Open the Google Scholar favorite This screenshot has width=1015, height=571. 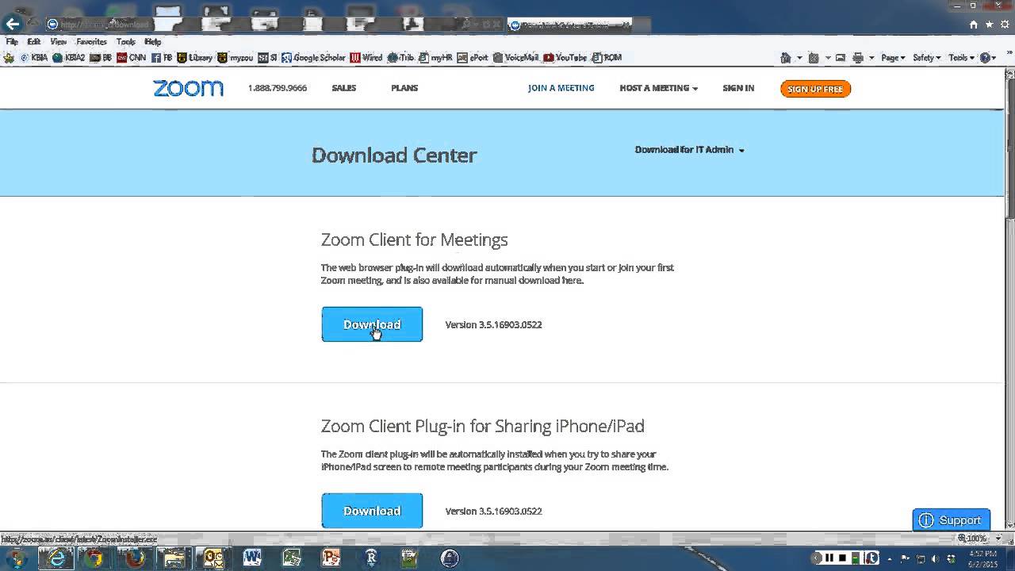coord(313,58)
